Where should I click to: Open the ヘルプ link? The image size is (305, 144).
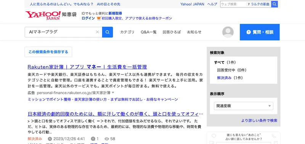tap(212, 4)
